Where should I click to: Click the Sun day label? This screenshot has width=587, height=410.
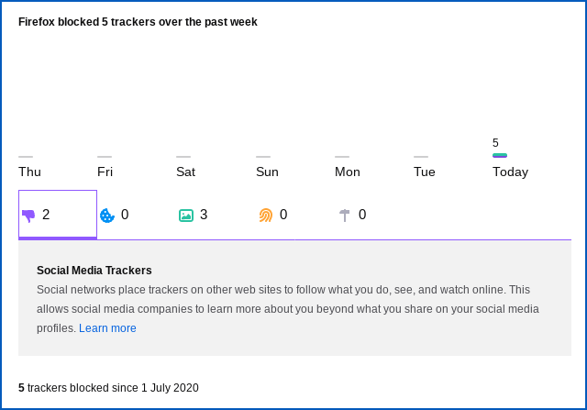(x=267, y=172)
